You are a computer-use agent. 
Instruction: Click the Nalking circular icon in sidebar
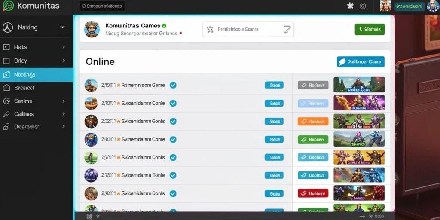pos(8,27)
